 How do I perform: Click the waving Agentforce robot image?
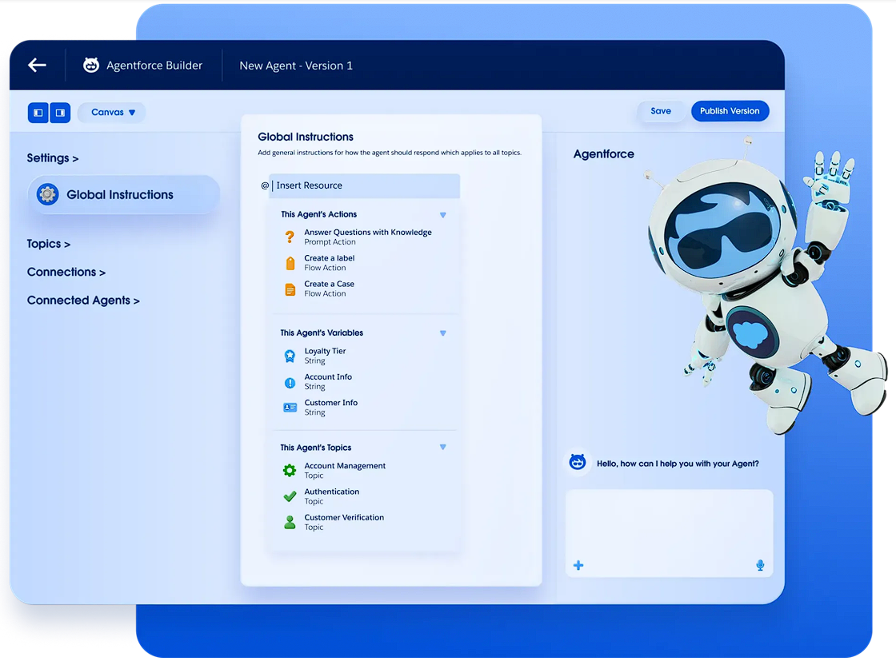[765, 285]
